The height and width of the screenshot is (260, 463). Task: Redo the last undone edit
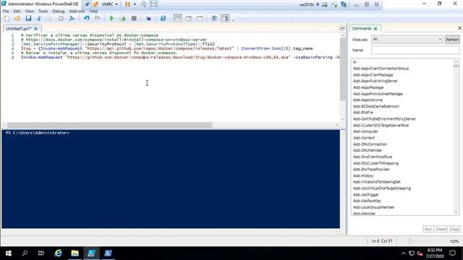click(x=98, y=19)
